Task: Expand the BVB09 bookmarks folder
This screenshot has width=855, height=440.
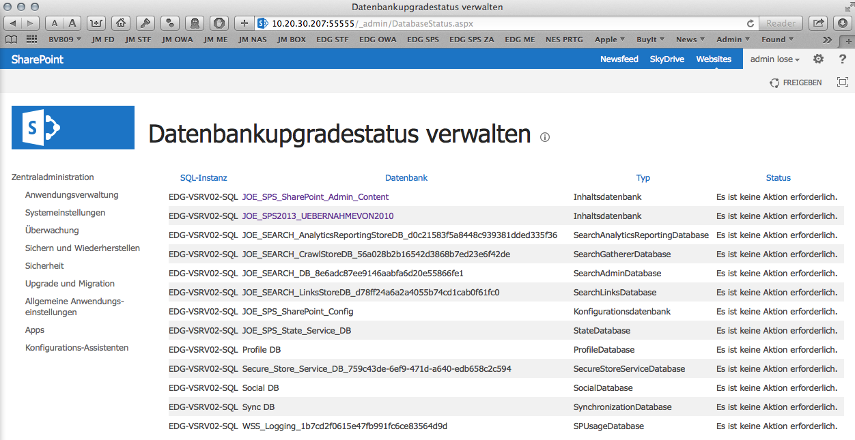Action: tap(64, 40)
